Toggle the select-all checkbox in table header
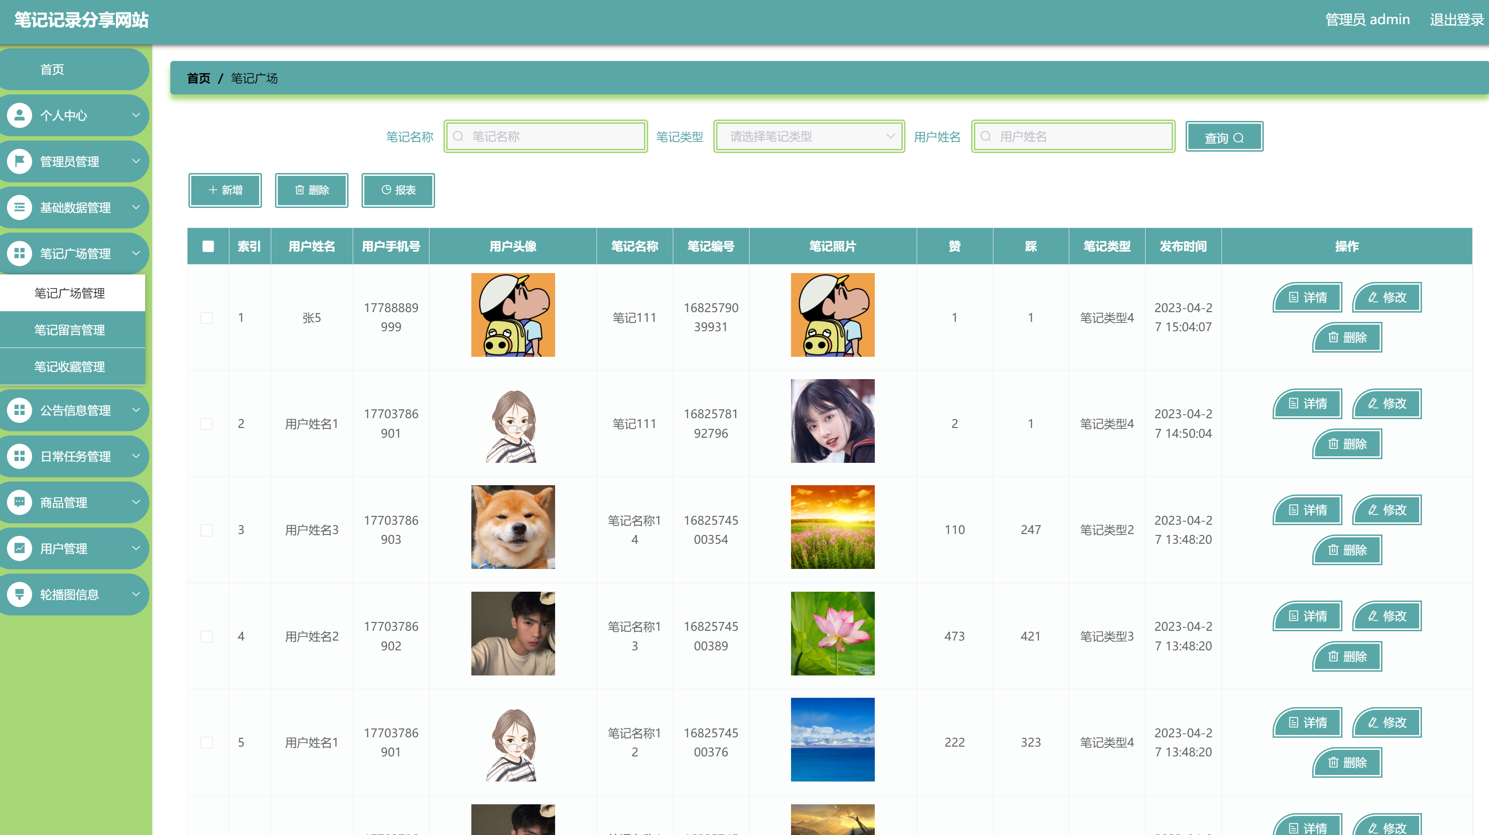The height and width of the screenshot is (835, 1489). pyautogui.click(x=208, y=247)
